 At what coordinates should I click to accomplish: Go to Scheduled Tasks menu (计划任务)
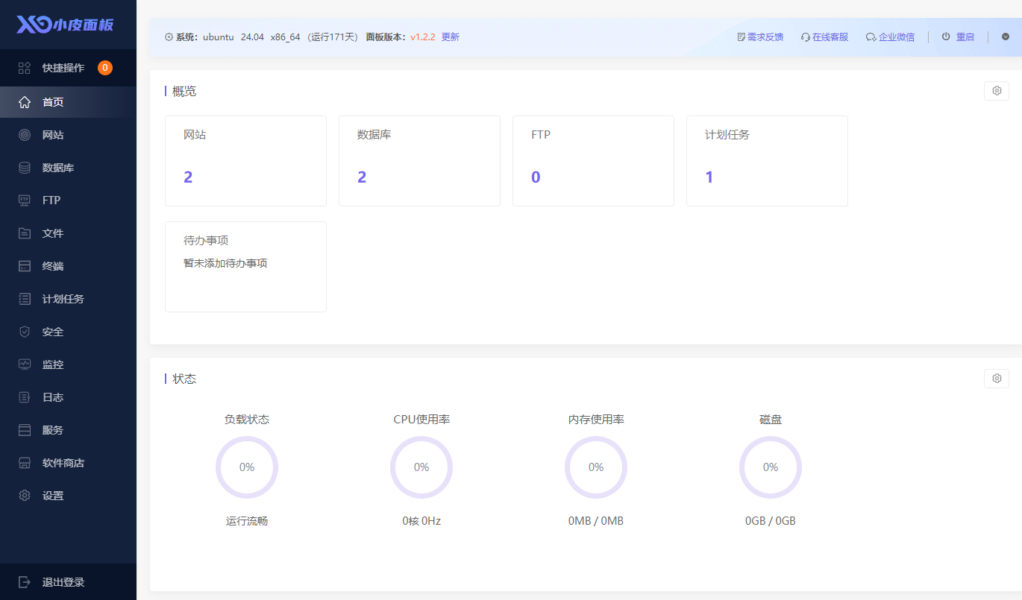(63, 299)
